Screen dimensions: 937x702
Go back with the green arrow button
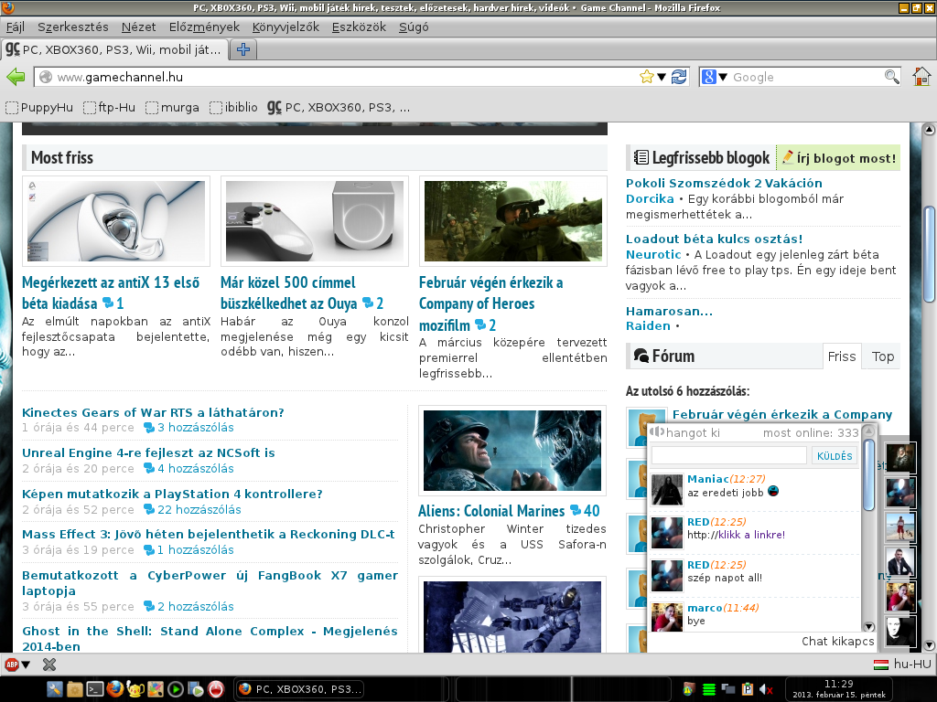coord(16,77)
